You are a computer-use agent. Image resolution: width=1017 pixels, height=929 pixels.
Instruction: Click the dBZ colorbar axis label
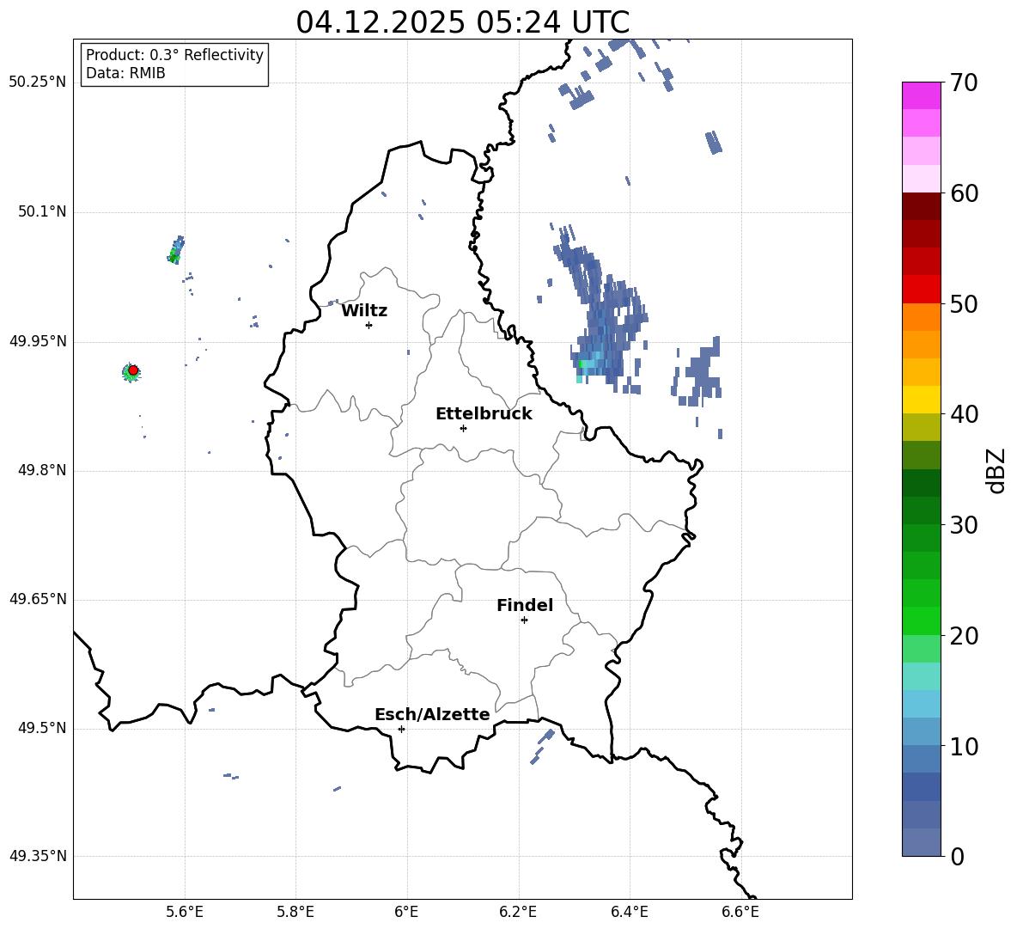pyautogui.click(x=996, y=470)
